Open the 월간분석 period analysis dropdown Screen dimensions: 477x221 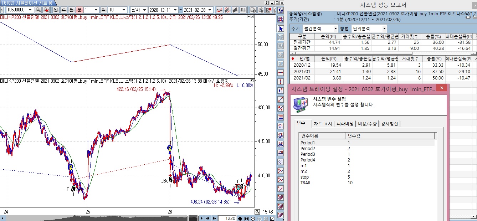click(x=335, y=29)
